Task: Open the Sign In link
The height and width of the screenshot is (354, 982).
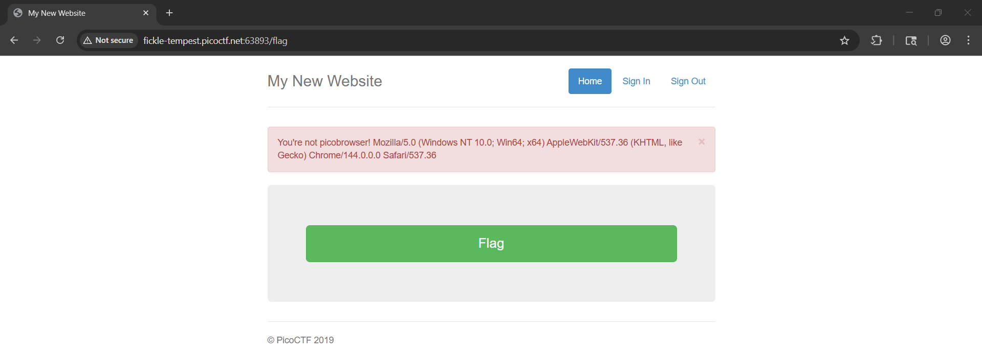Action: click(636, 81)
